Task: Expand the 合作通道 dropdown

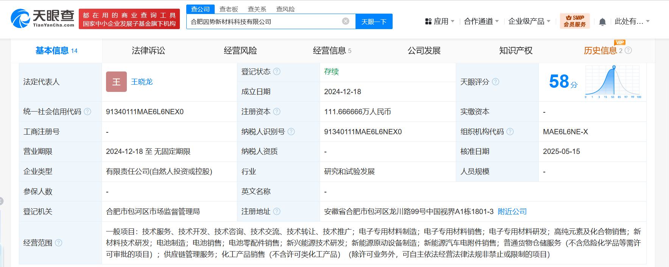Action: (481, 22)
